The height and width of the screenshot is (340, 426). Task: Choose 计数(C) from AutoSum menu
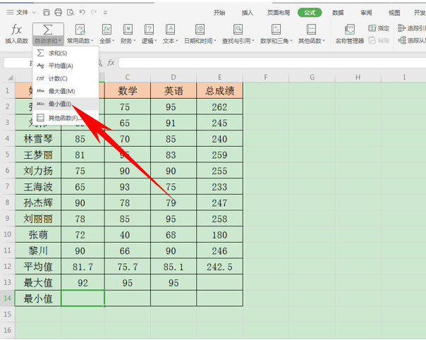pyautogui.click(x=66, y=78)
